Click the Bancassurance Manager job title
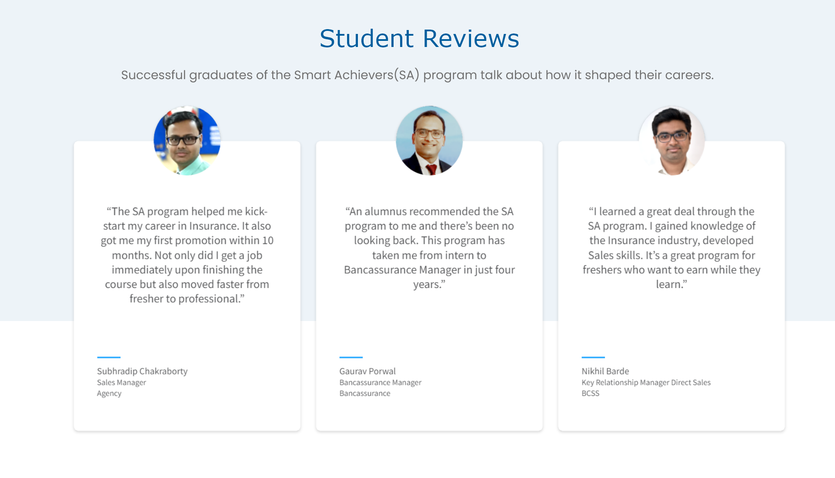 (x=381, y=382)
